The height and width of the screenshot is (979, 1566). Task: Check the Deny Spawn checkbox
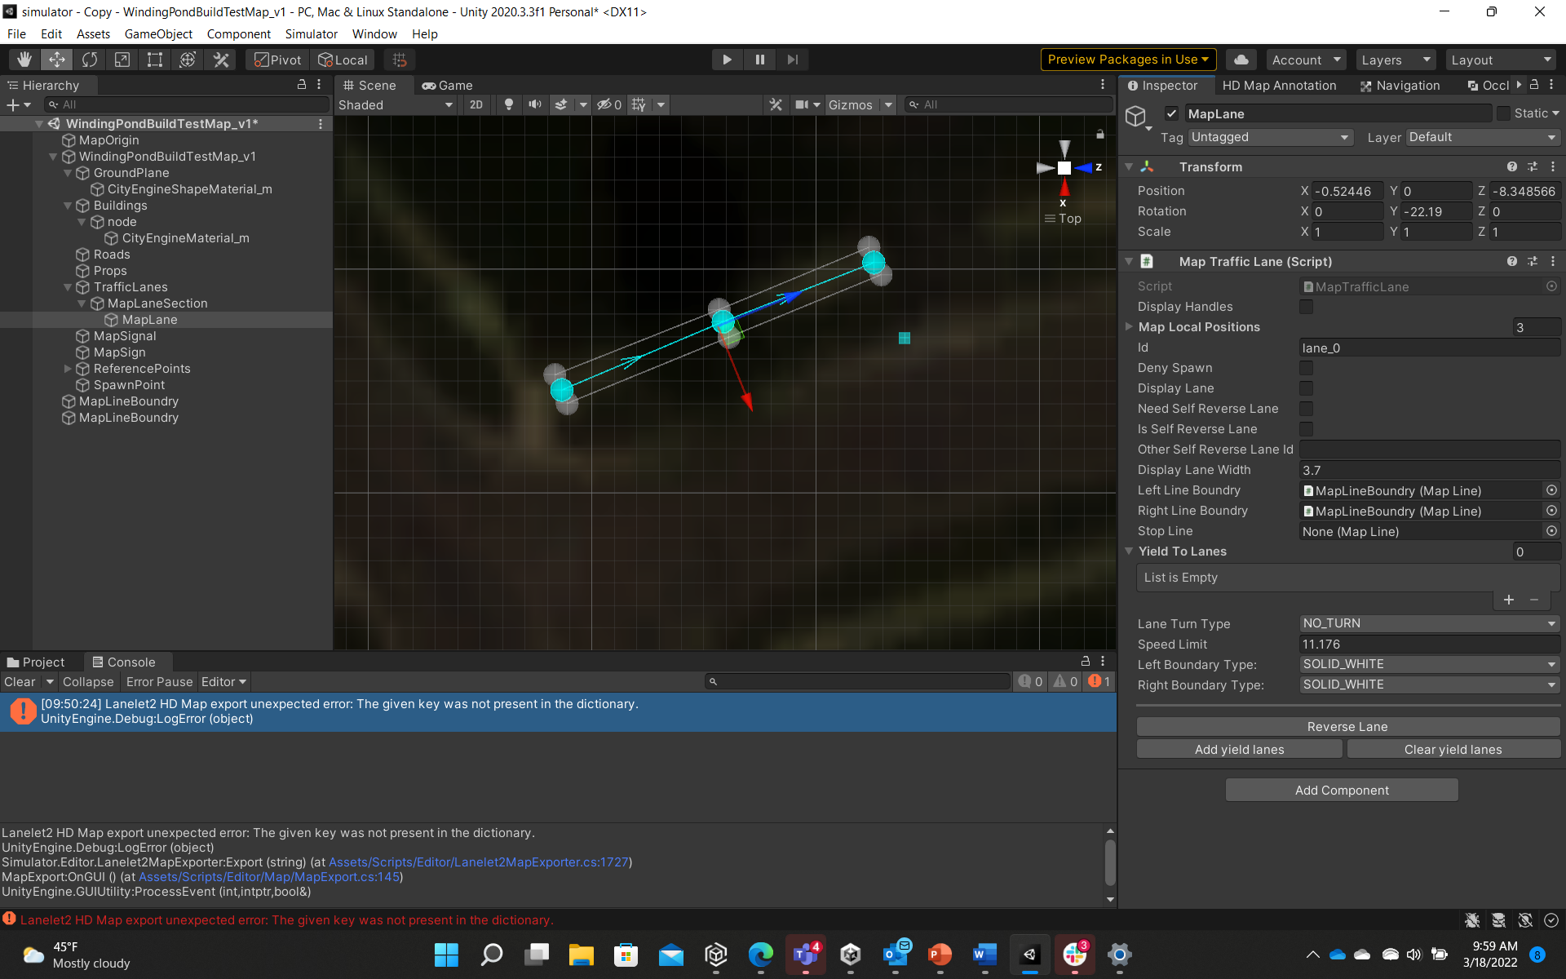[1307, 368]
